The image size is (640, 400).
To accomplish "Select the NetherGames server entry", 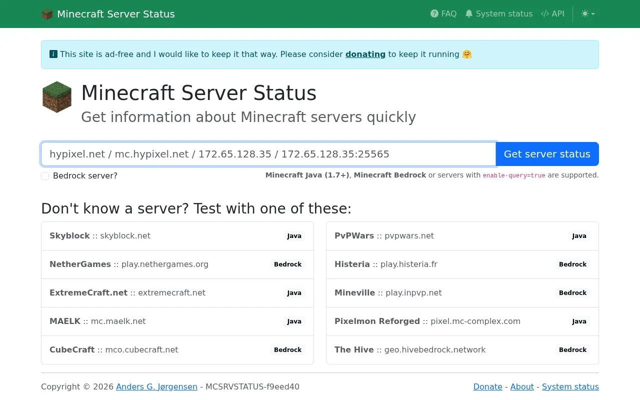I will point(177,264).
